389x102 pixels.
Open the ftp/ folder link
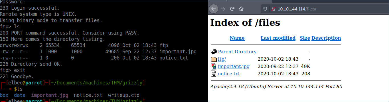222,59
